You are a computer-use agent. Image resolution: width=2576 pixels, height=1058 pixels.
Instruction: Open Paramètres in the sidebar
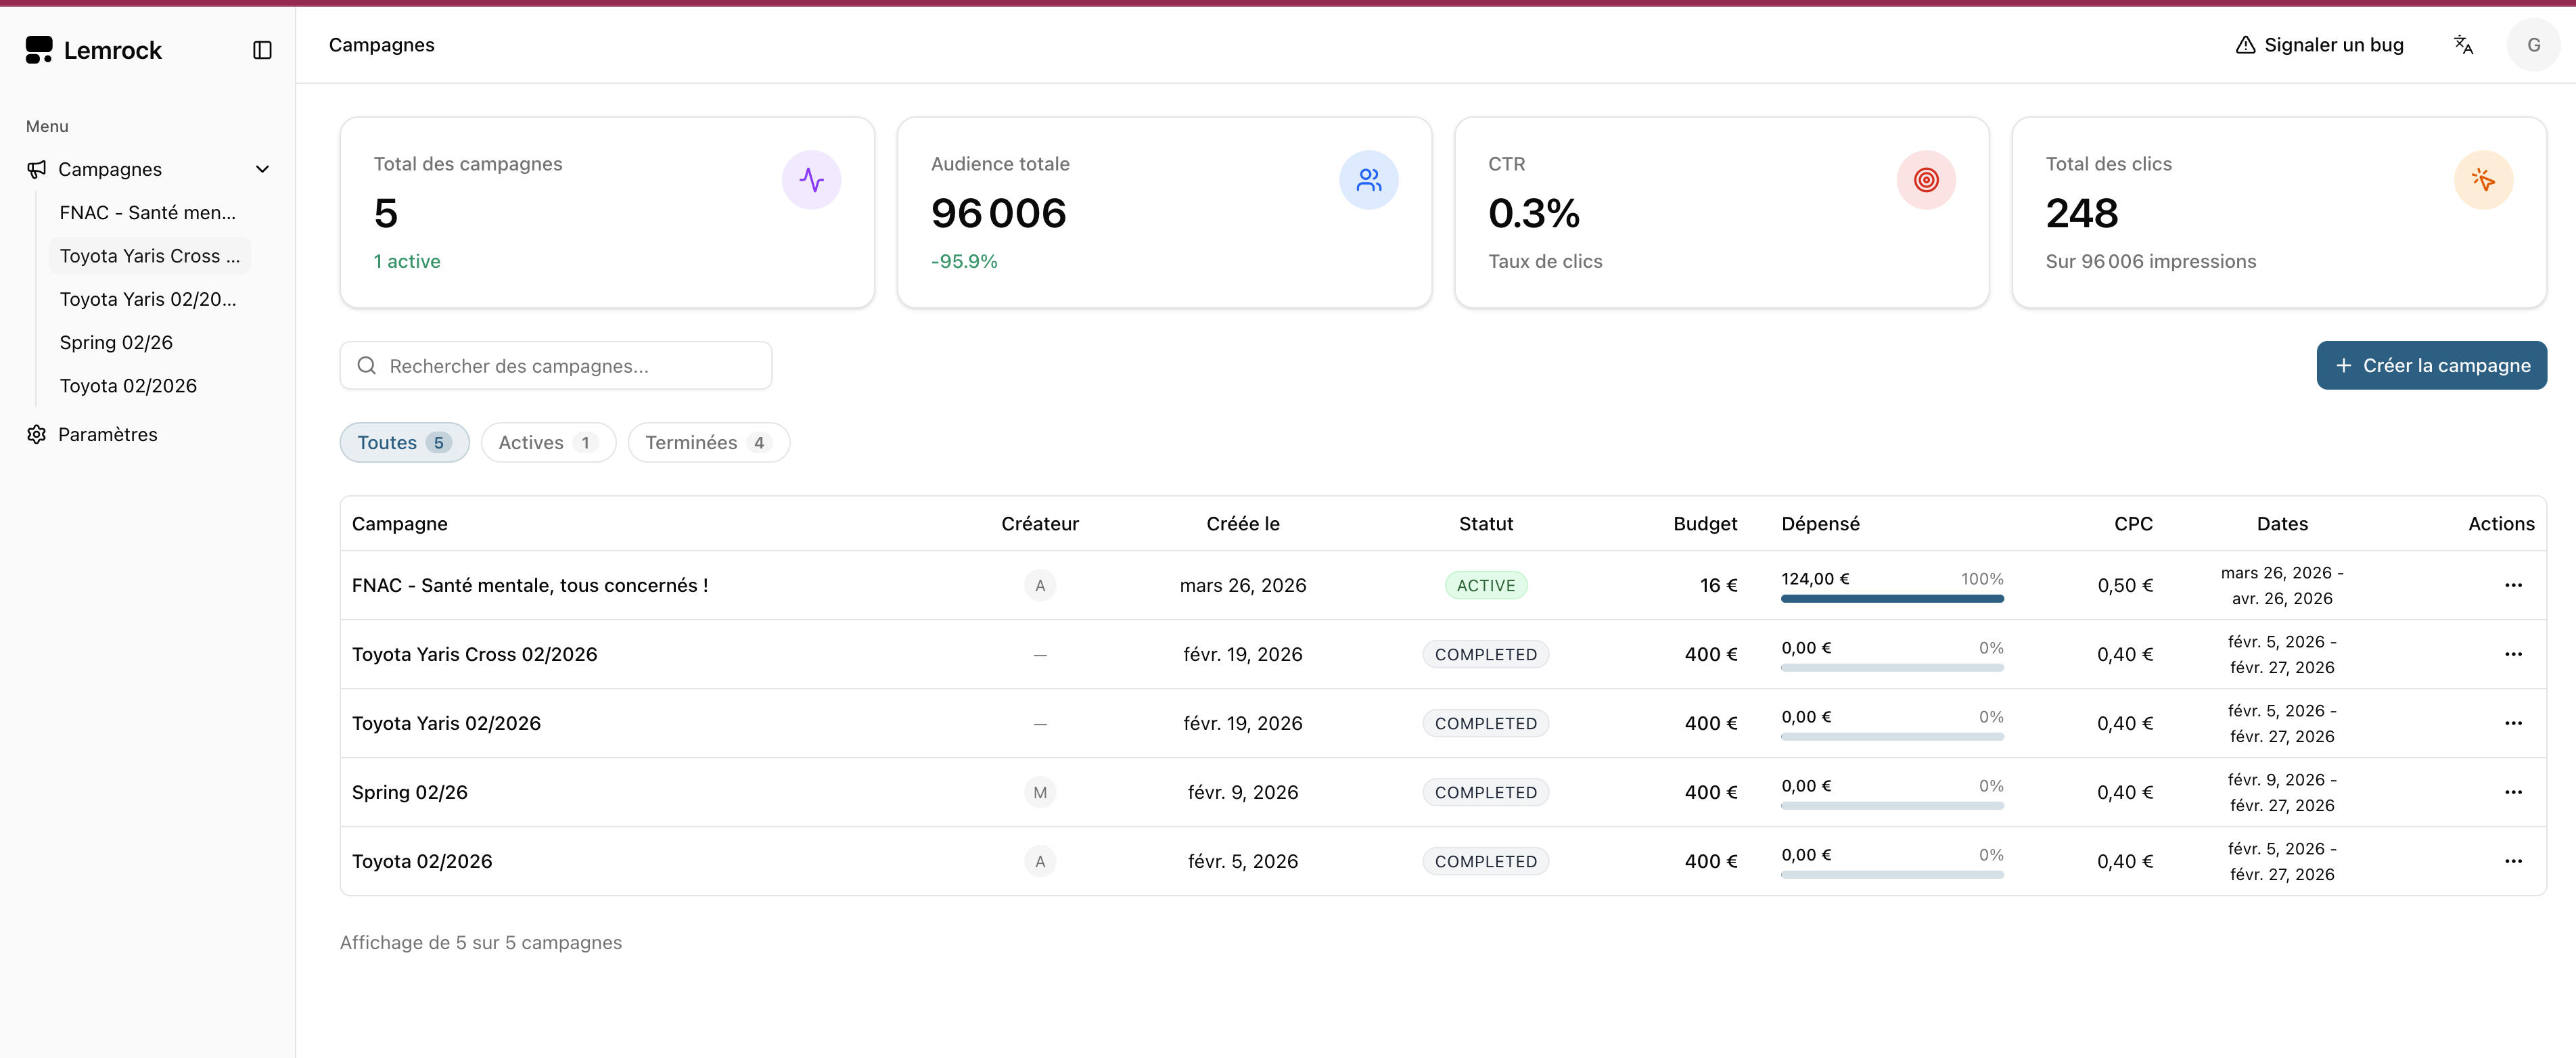tap(107, 434)
